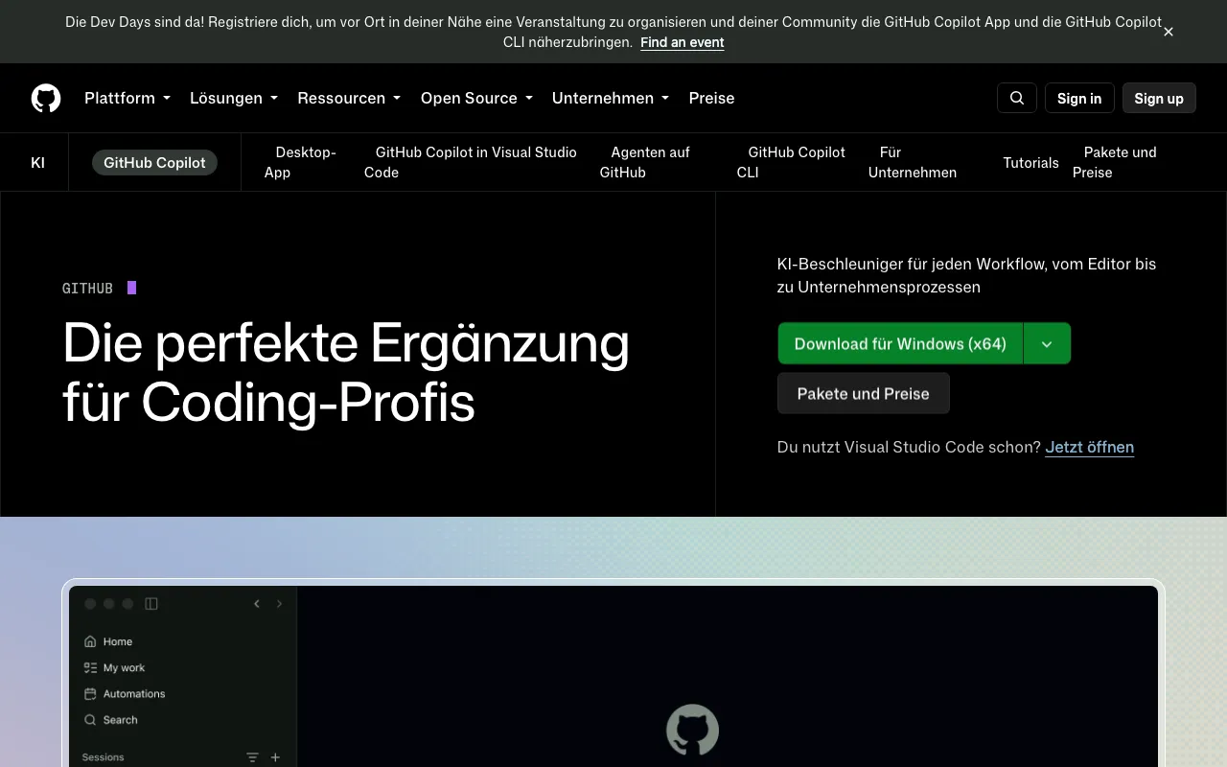Click the text "Du nutzt Visual Studio Code schon?"
Image resolution: width=1227 pixels, height=767 pixels.
click(909, 447)
